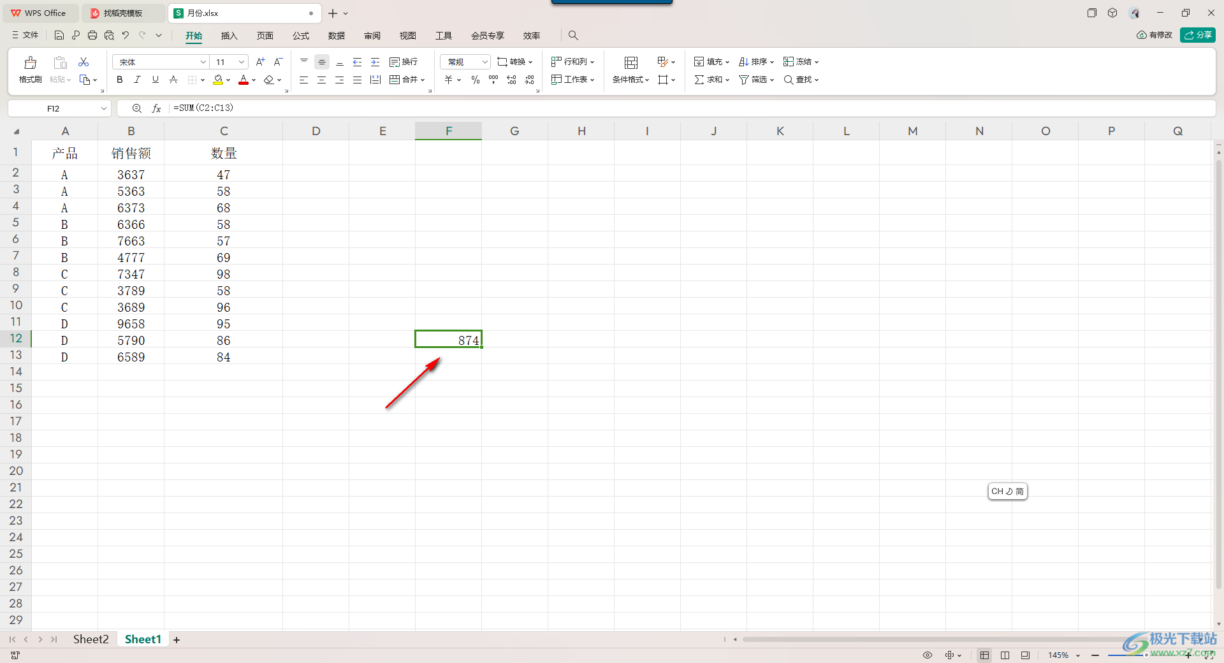
Task: Toggle center horizontal alignment
Action: pos(322,80)
